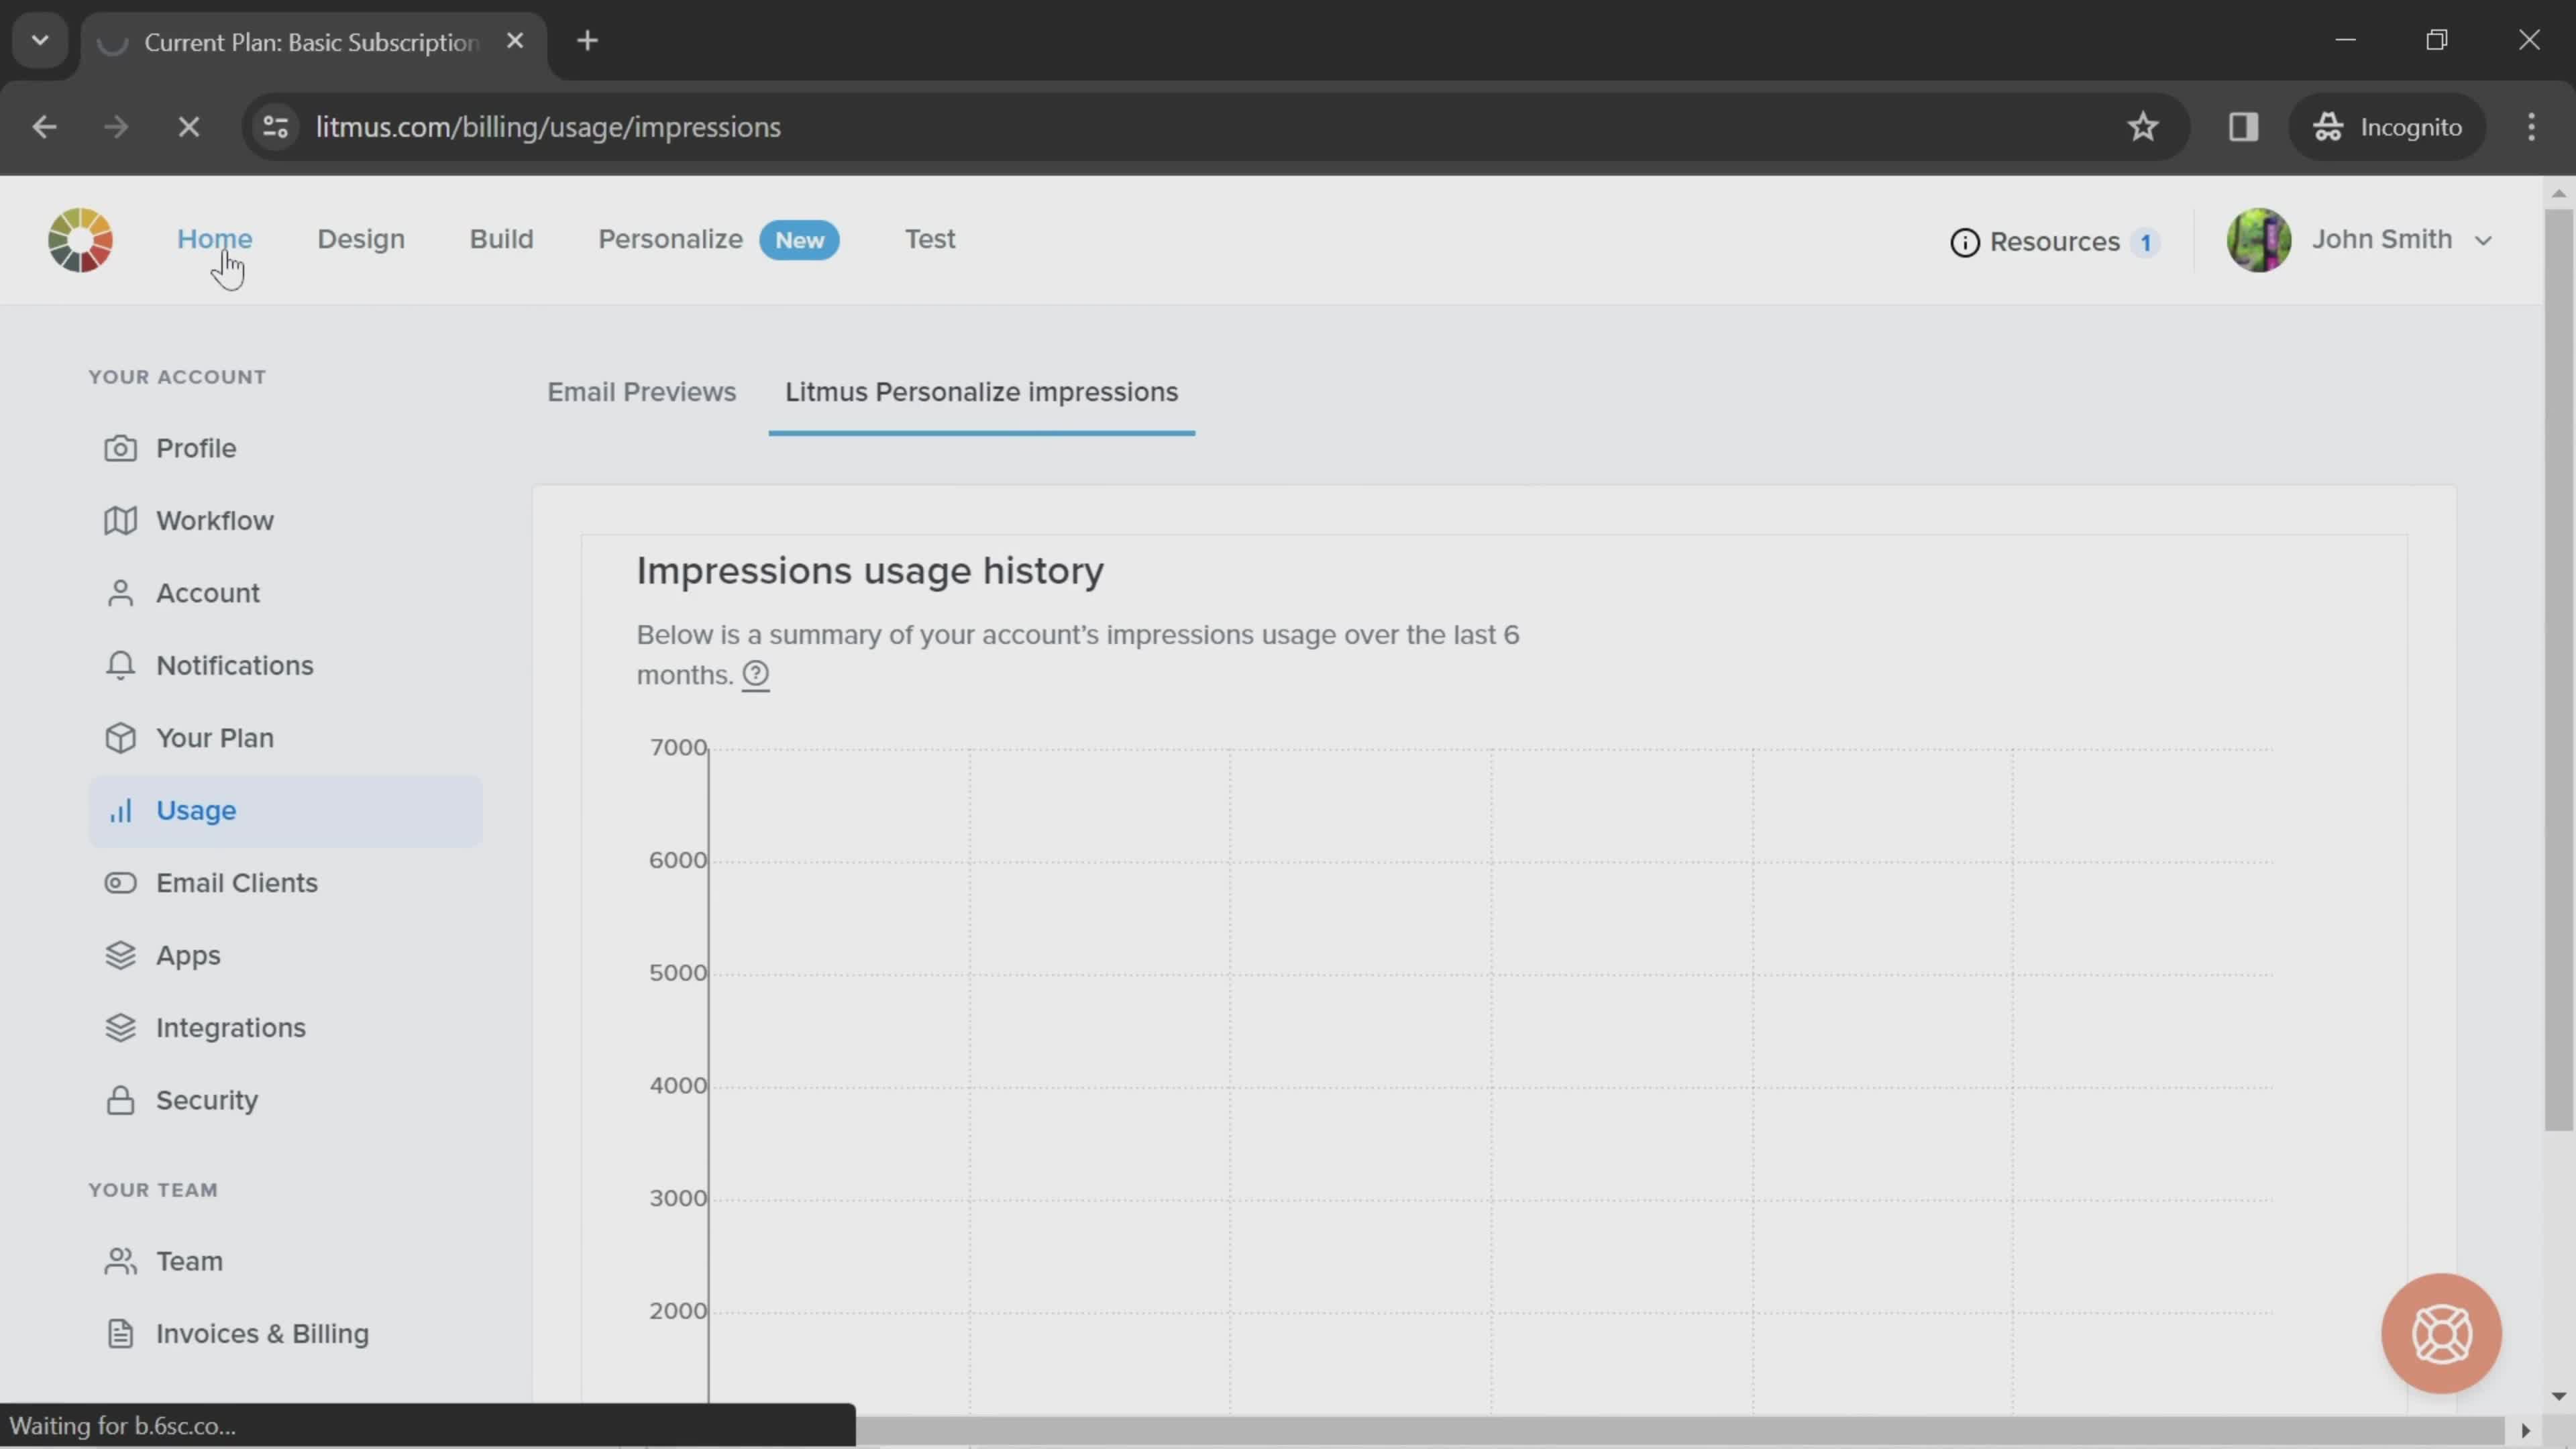Open the Integrations page
The height and width of the screenshot is (1449, 2576).
pyautogui.click(x=230, y=1028)
